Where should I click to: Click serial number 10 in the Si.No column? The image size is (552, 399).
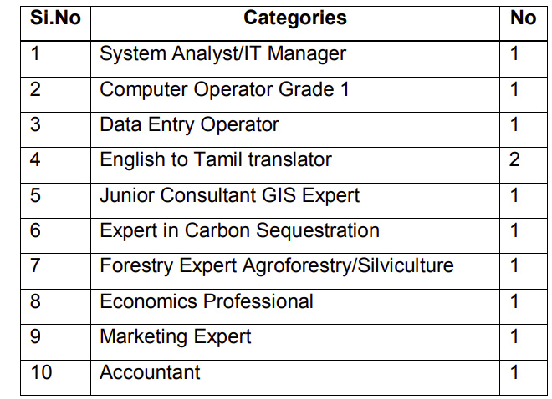coord(40,372)
